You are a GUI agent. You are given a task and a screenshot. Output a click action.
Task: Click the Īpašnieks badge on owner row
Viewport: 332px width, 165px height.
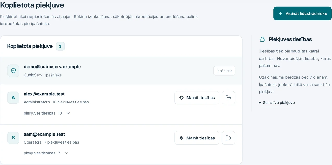[224, 71]
